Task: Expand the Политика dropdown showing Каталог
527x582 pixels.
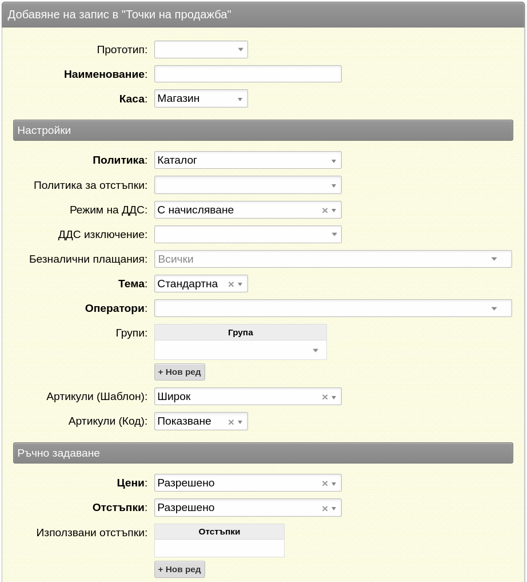Action: [247, 160]
